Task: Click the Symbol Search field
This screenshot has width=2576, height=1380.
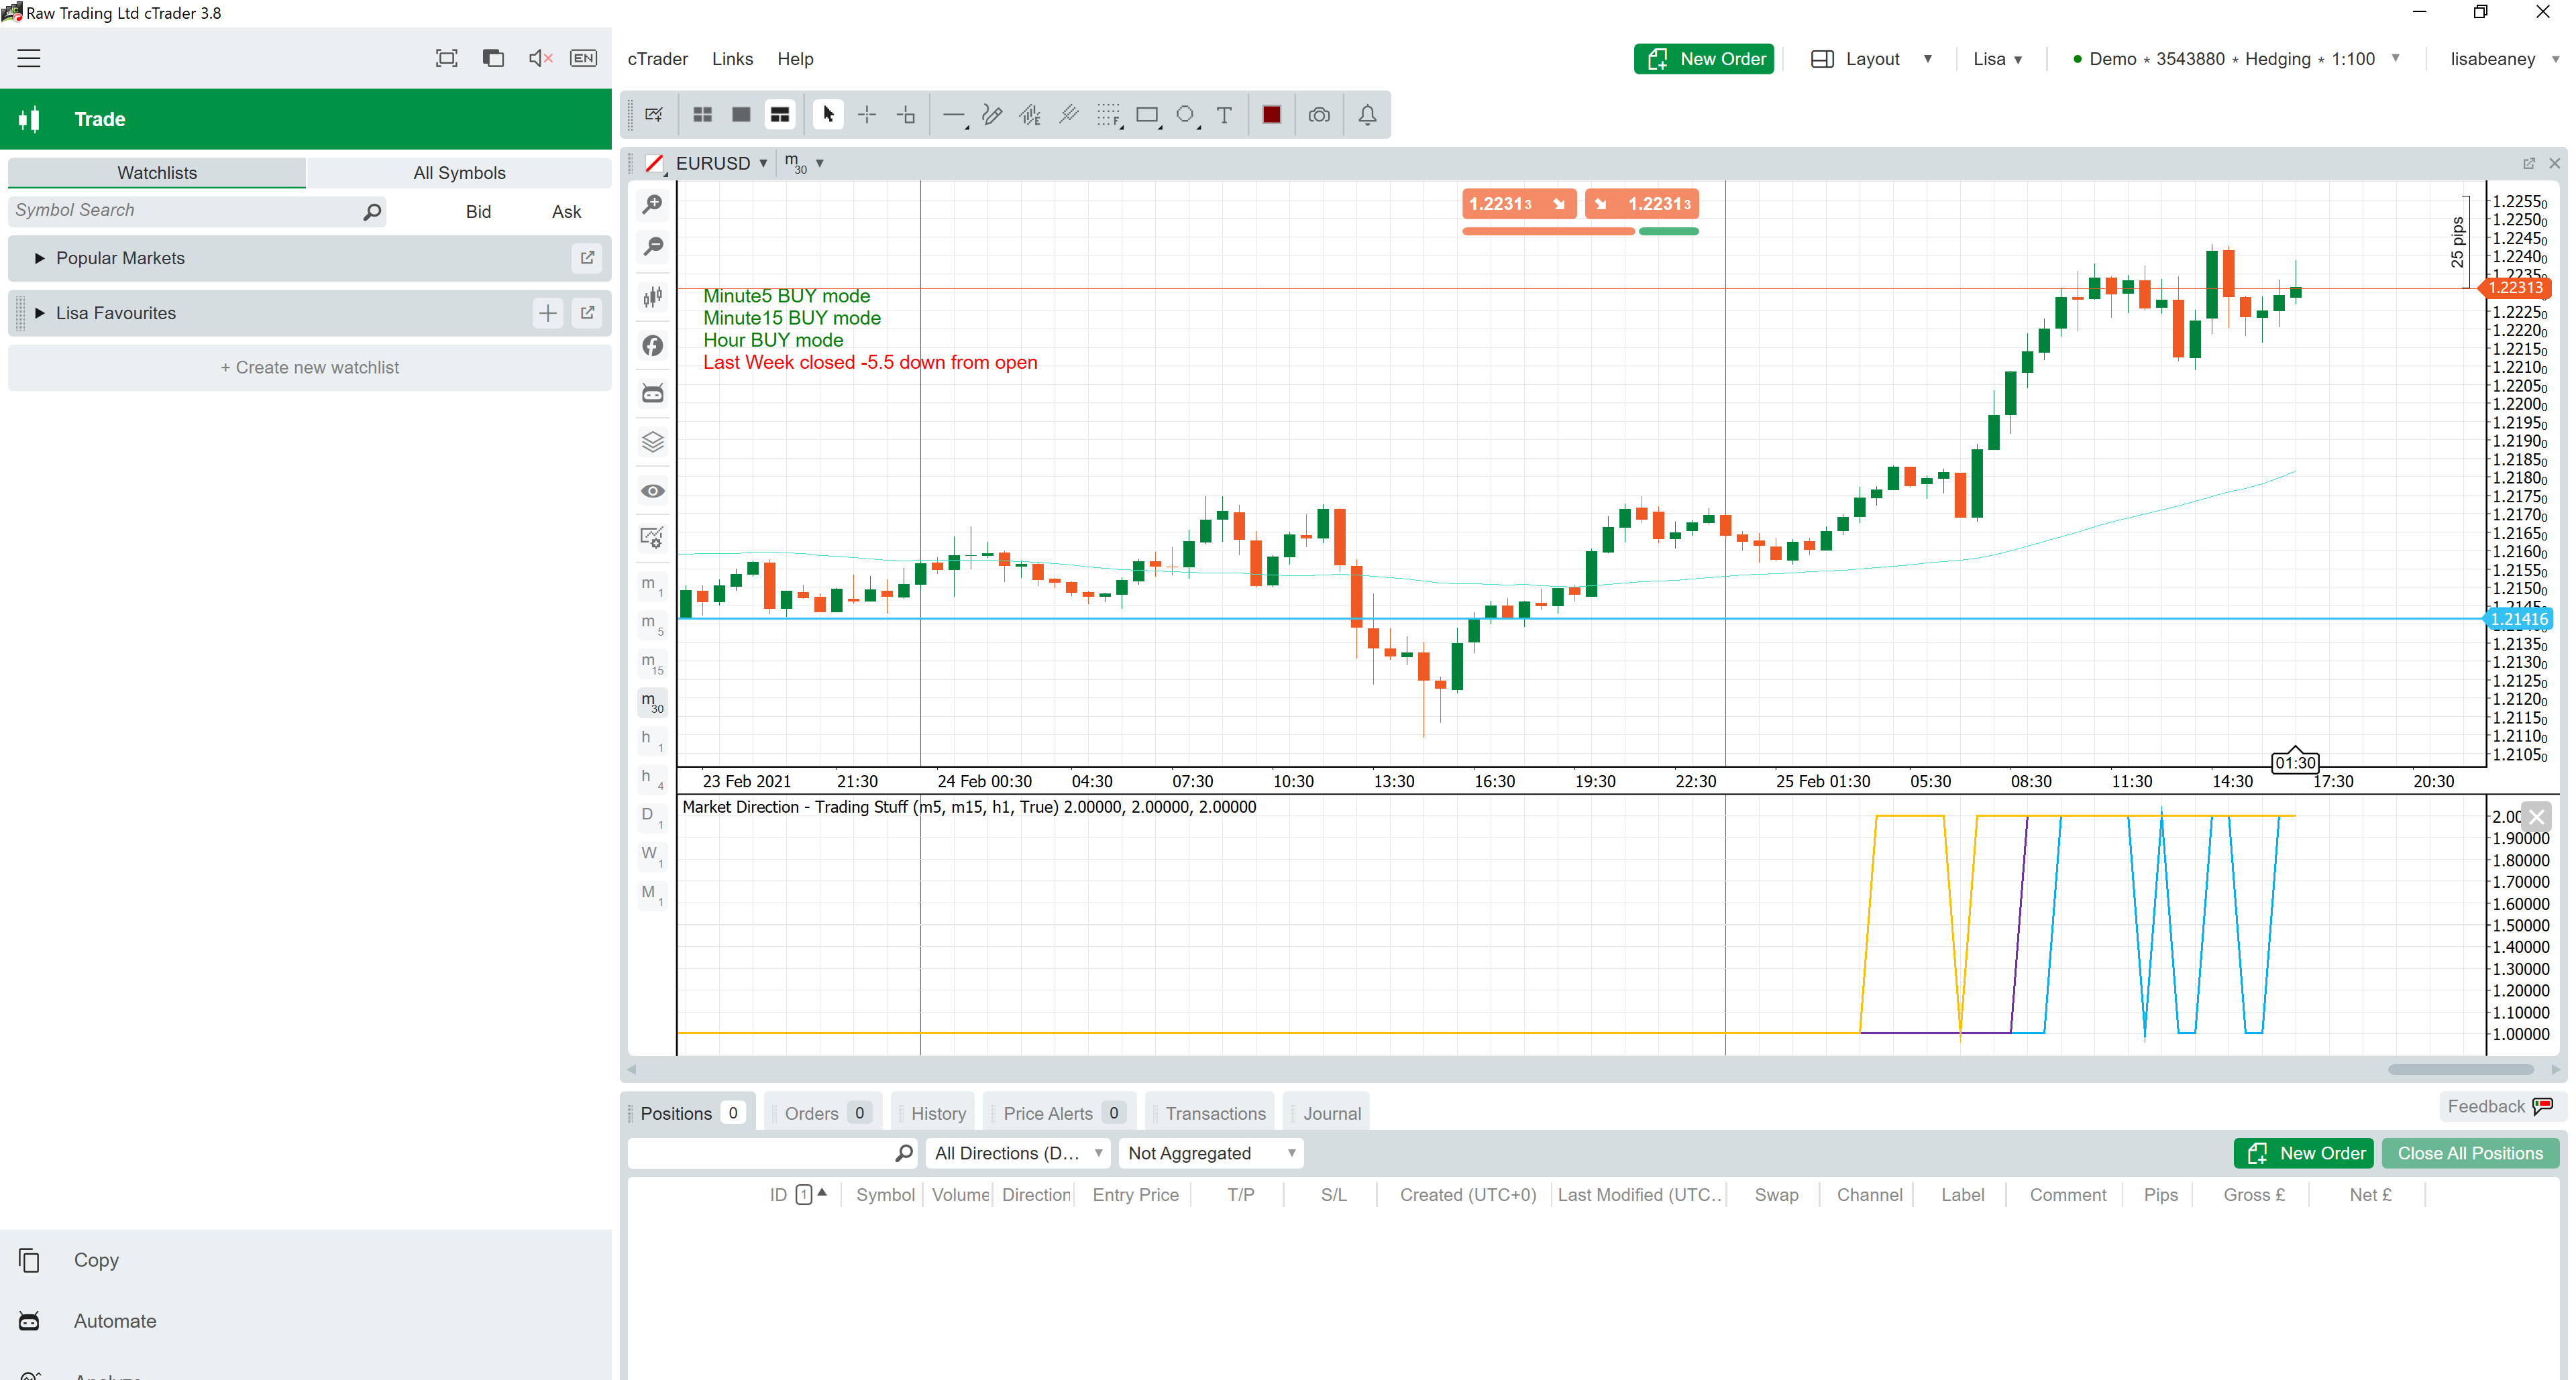Action: click(197, 211)
